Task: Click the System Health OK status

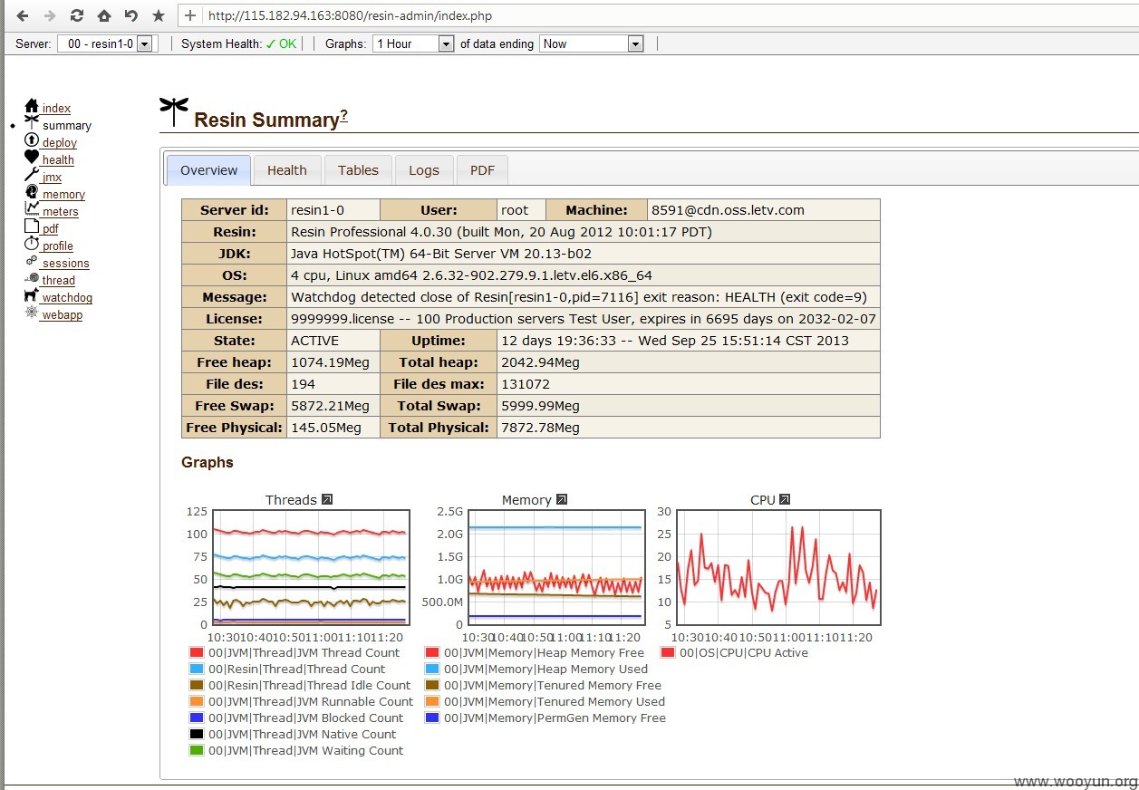Action: coord(281,43)
